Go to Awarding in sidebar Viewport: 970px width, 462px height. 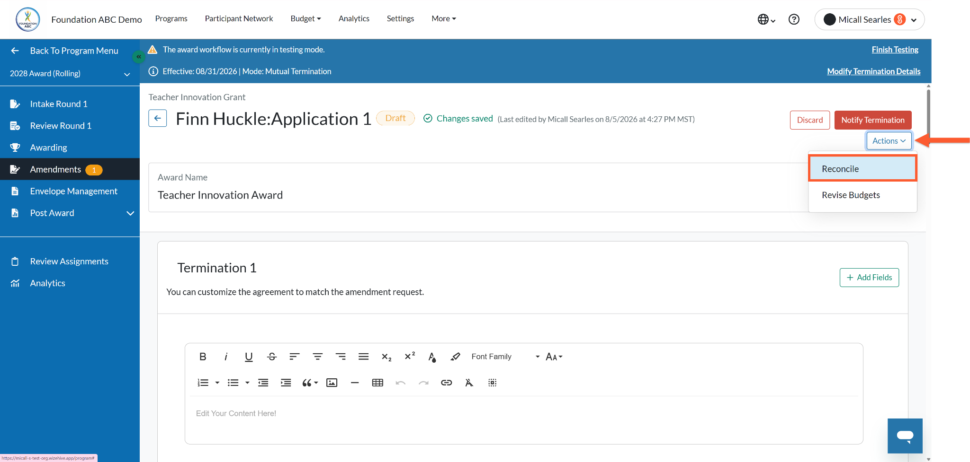coord(70,148)
